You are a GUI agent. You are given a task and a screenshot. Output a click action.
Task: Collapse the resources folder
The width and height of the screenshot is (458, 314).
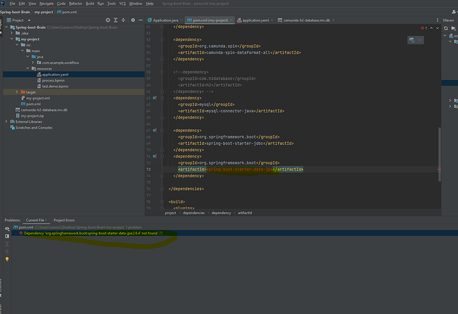[28, 68]
